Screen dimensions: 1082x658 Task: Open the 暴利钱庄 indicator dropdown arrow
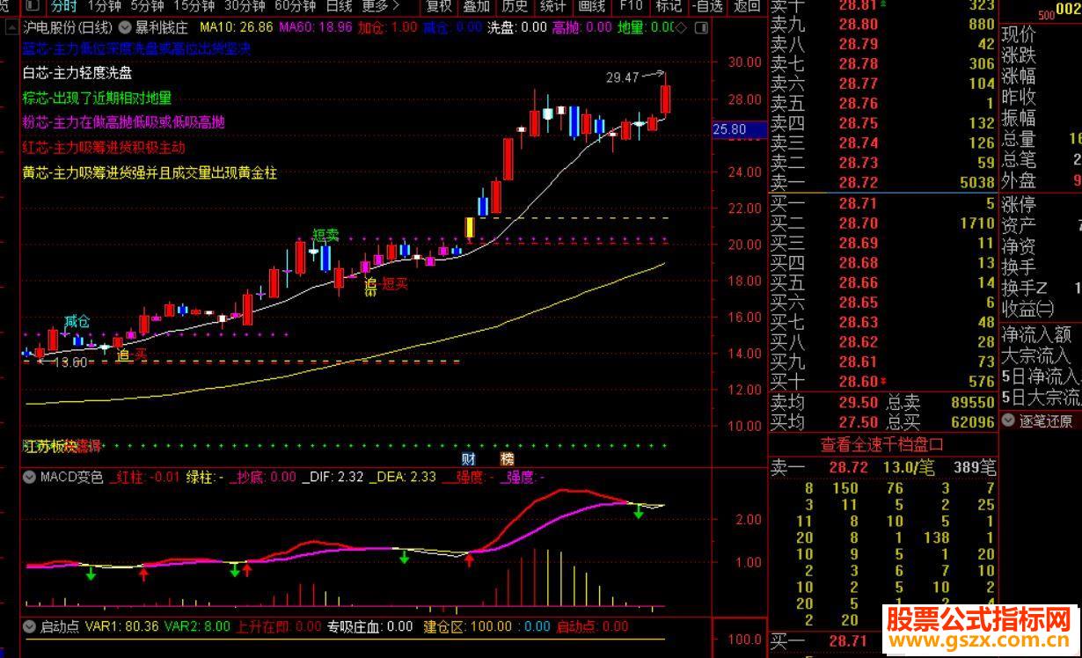click(x=123, y=27)
